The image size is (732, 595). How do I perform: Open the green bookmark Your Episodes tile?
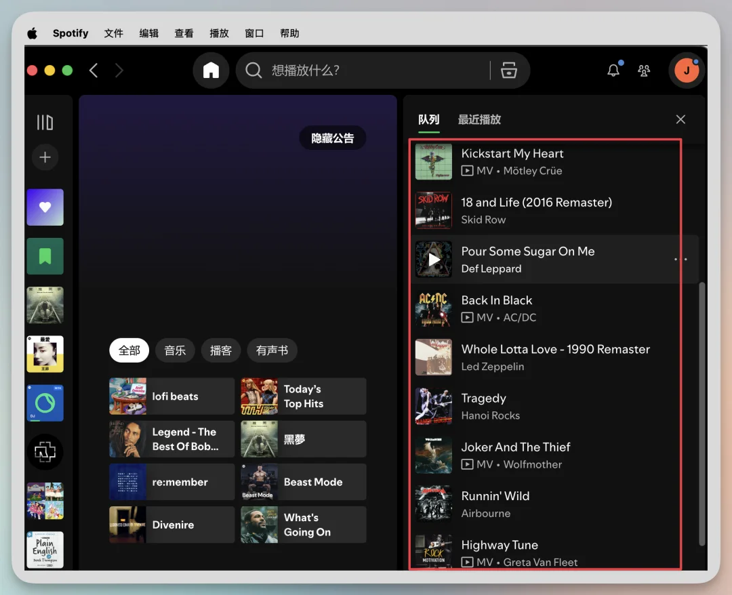45,256
